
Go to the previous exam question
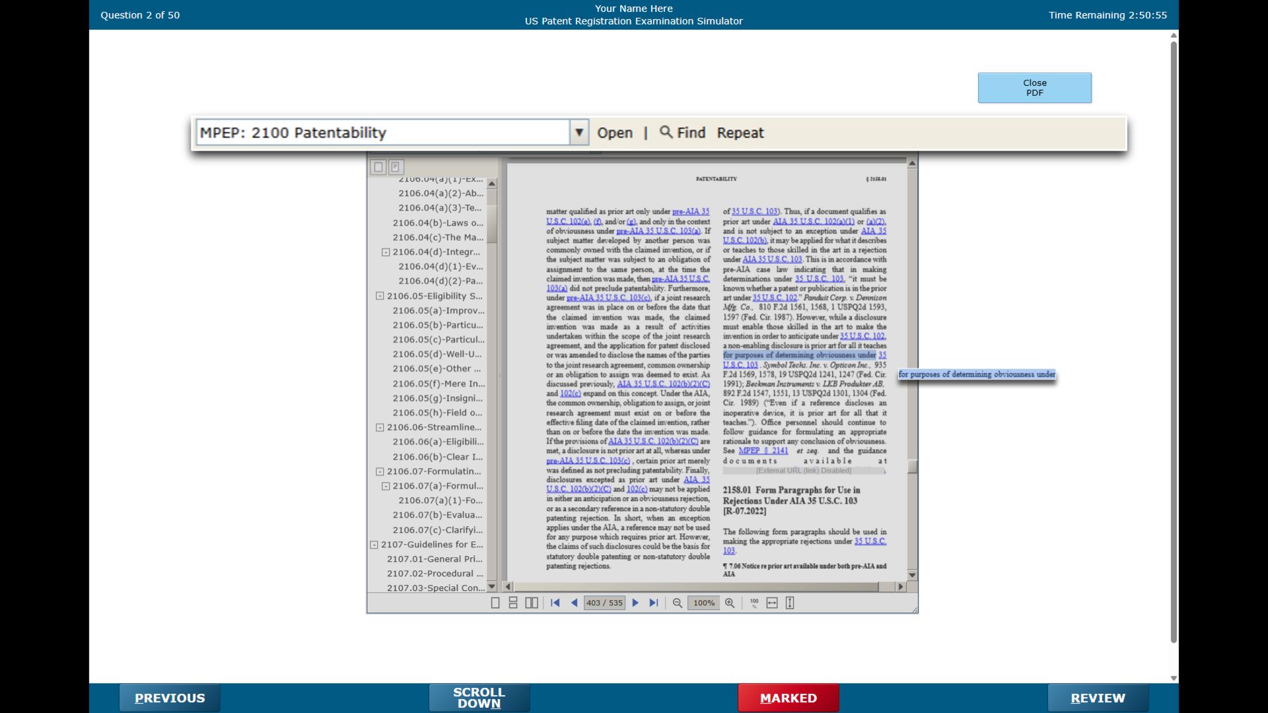click(169, 697)
